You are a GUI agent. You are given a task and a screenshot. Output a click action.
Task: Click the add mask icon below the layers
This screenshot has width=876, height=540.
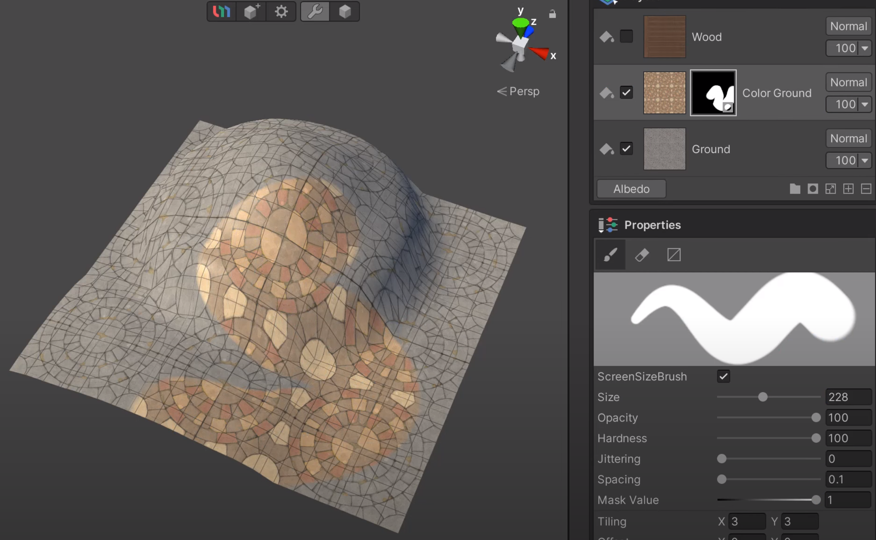pos(813,189)
